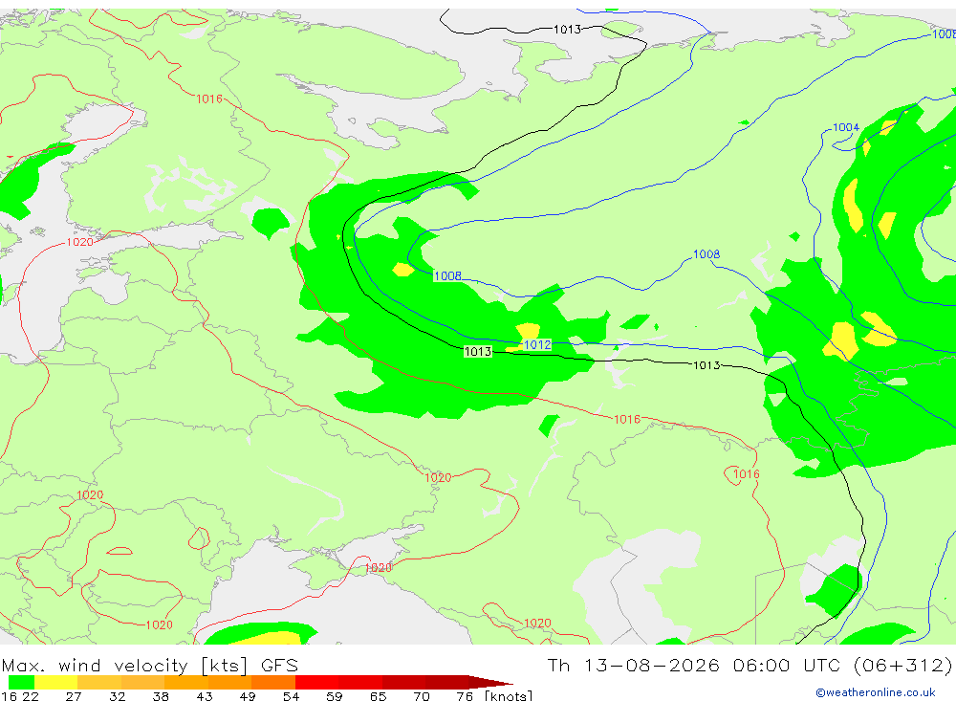Image resolution: width=956 pixels, height=701 pixels.
Task: Click the white-boxed '1013' isobar label
Action: click(477, 351)
